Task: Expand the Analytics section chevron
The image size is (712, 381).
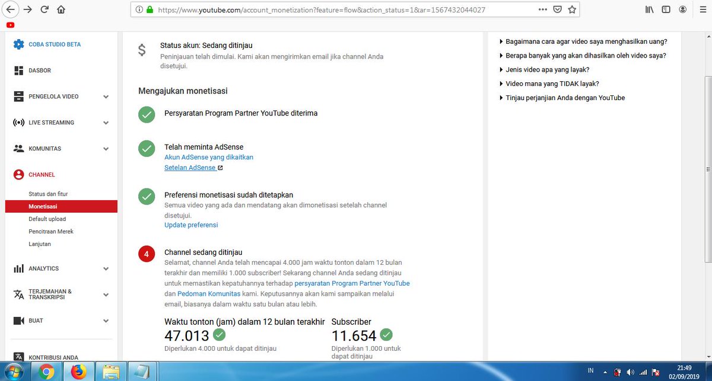Action: [x=106, y=268]
